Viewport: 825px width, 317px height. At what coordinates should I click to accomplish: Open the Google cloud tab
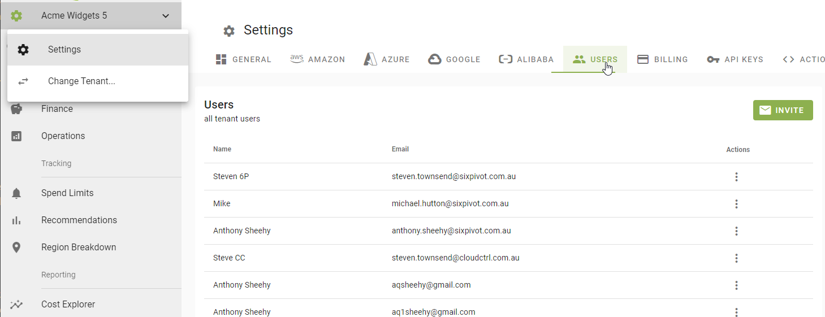(x=455, y=59)
